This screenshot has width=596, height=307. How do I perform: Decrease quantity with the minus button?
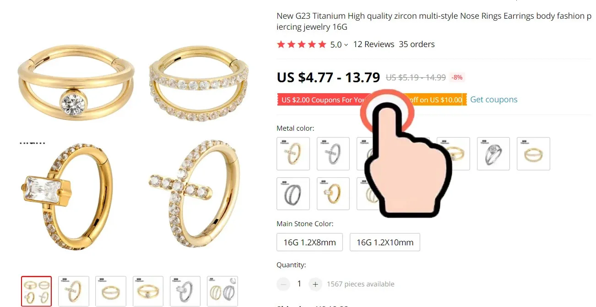coord(283,284)
